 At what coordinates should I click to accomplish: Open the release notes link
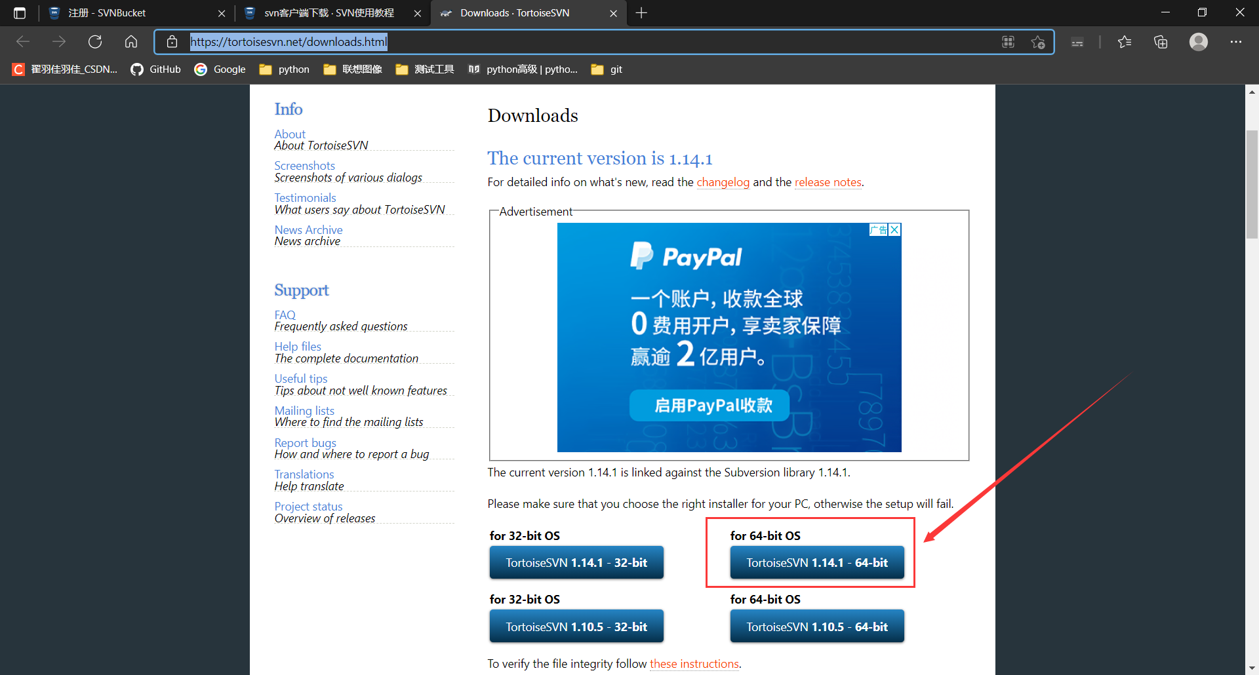click(x=828, y=182)
